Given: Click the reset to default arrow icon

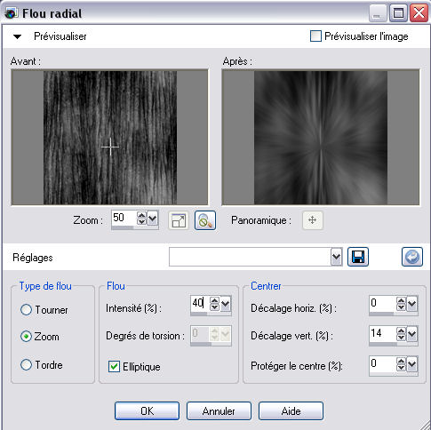Looking at the screenshot, I should click(412, 257).
